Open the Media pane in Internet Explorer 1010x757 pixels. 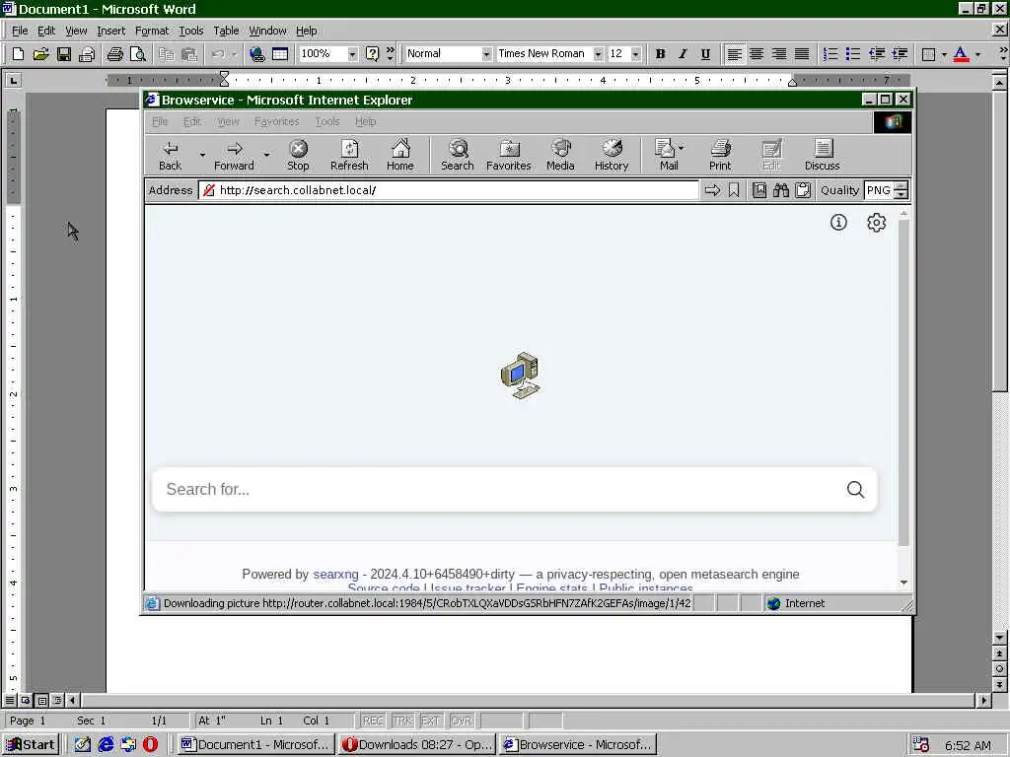560,156
